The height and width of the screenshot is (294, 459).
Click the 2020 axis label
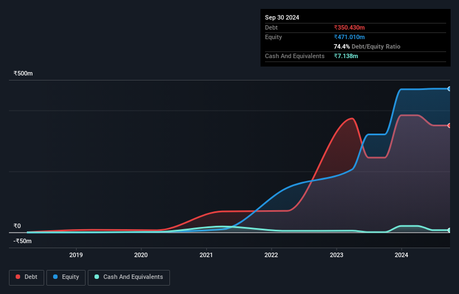click(x=141, y=255)
